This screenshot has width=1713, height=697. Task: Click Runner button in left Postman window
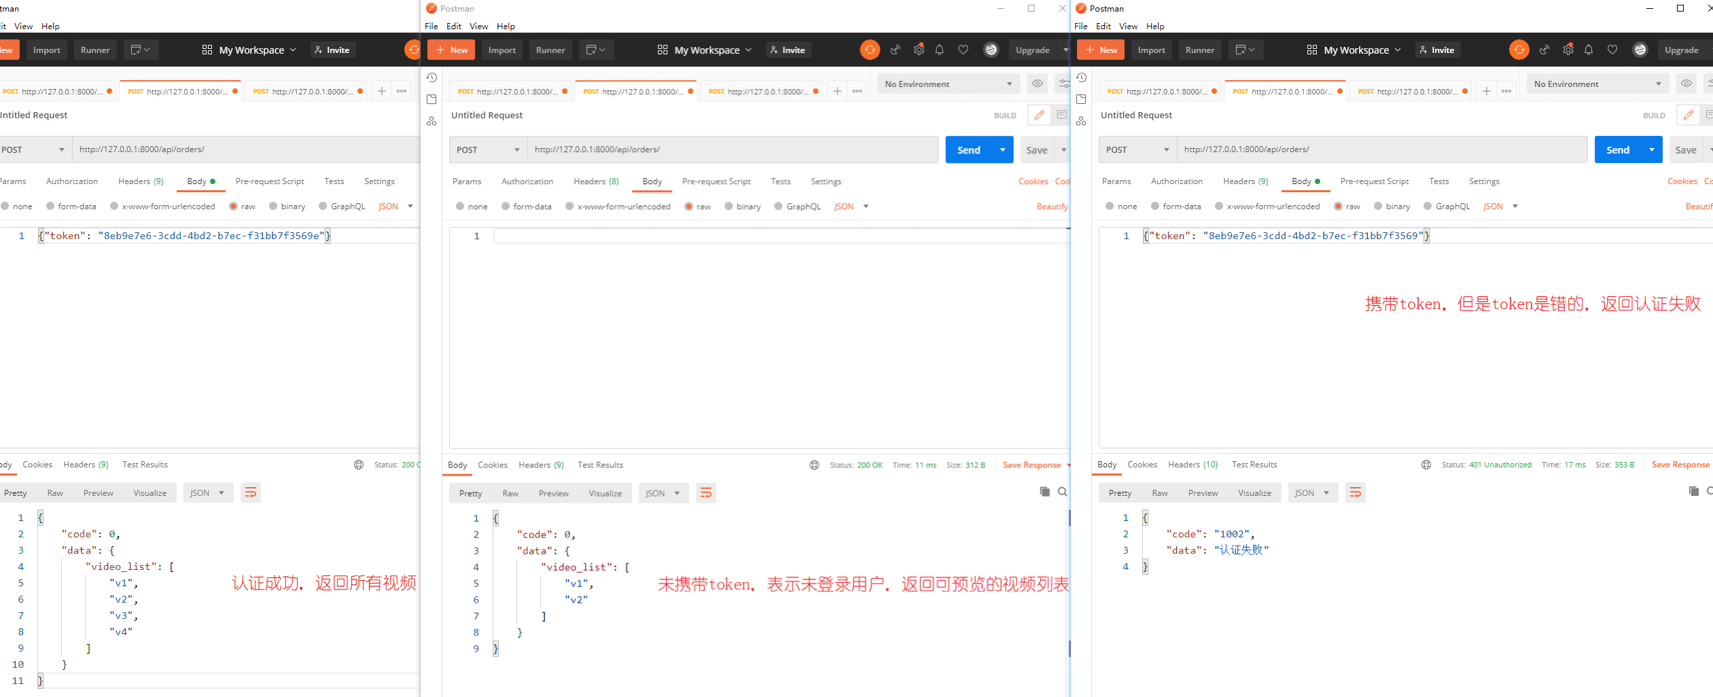click(x=95, y=50)
